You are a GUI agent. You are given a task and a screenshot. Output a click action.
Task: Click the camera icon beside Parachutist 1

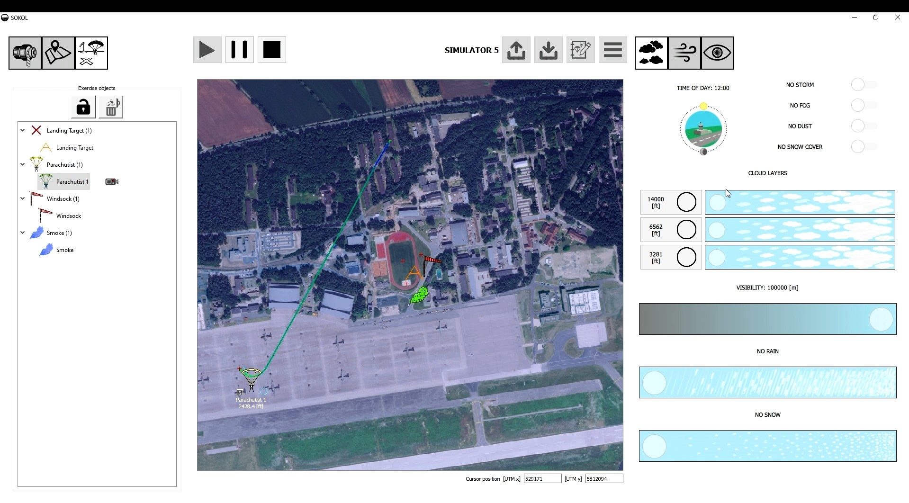(x=111, y=181)
